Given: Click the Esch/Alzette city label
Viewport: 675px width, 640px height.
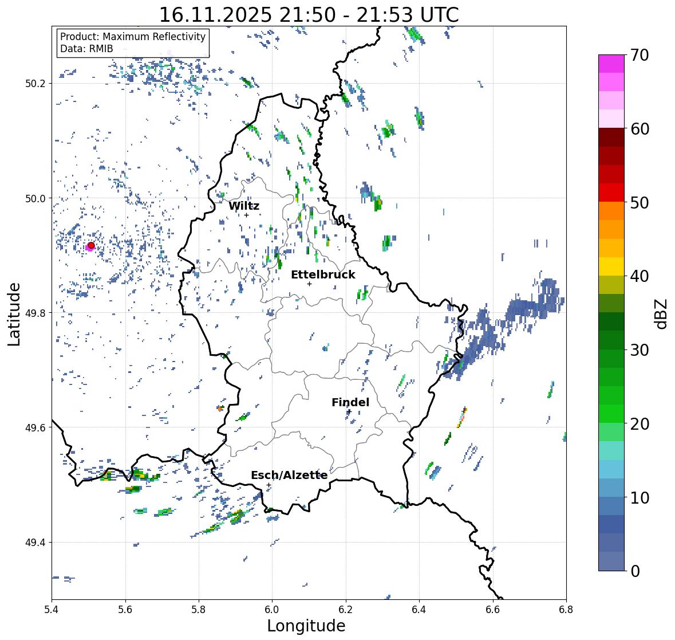Looking at the screenshot, I should [289, 475].
